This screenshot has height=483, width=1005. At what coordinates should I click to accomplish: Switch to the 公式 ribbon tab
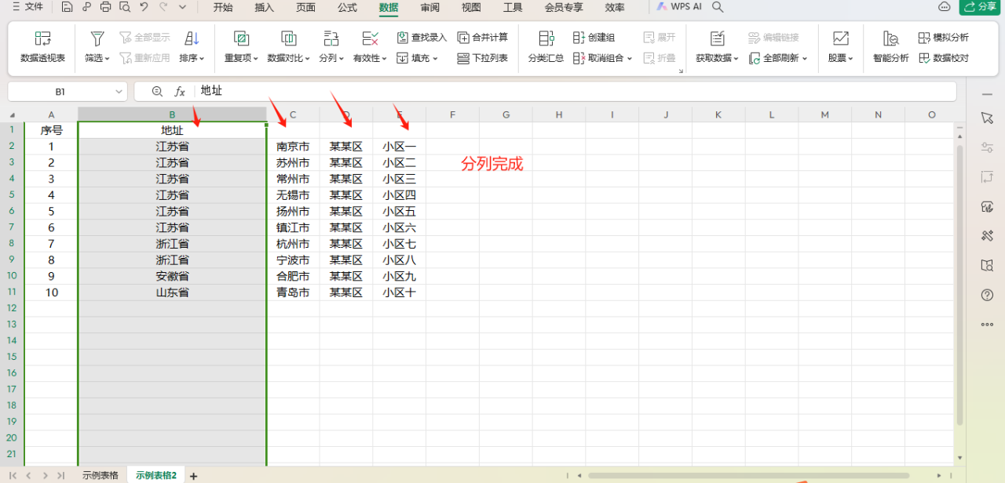click(347, 8)
